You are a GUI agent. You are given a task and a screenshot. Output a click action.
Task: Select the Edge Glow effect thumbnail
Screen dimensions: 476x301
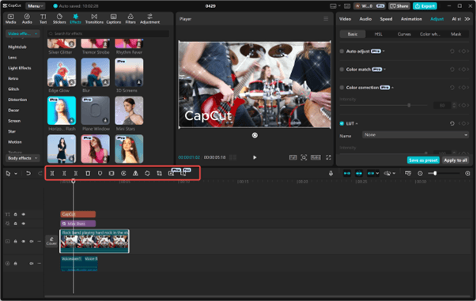click(x=62, y=73)
